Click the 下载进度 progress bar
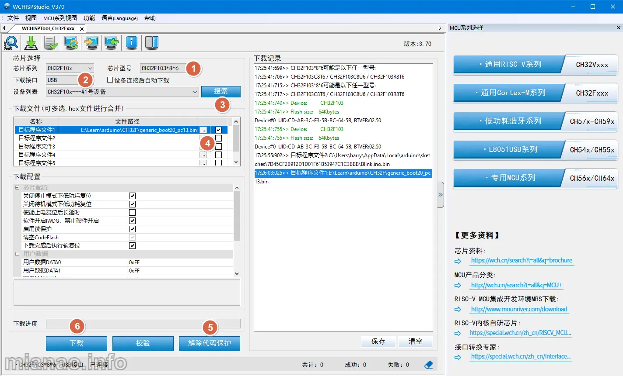This screenshot has height=376, width=623. [143, 324]
